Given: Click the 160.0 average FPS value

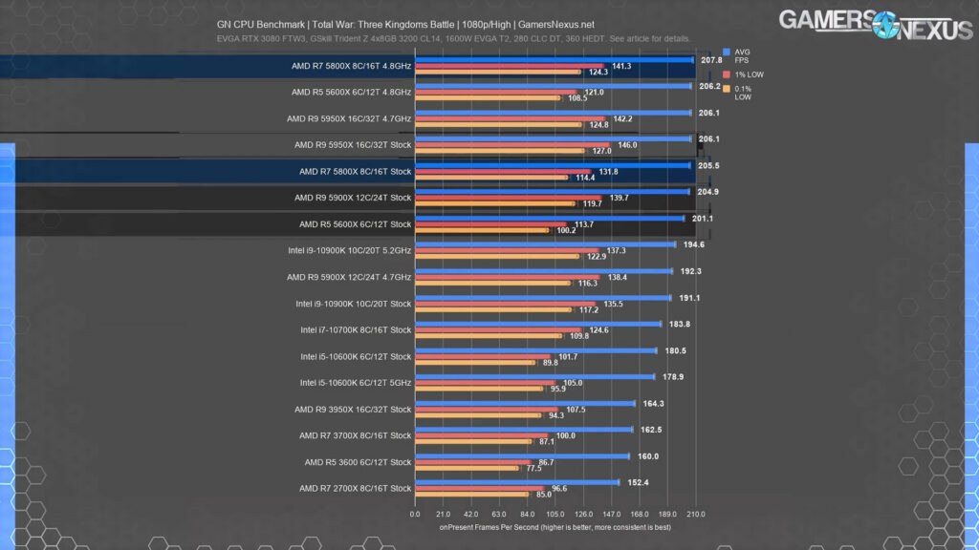Looking at the screenshot, I should [x=648, y=456].
